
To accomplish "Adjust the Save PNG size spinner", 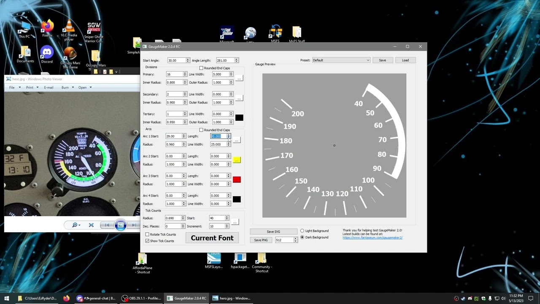I will click(295, 240).
